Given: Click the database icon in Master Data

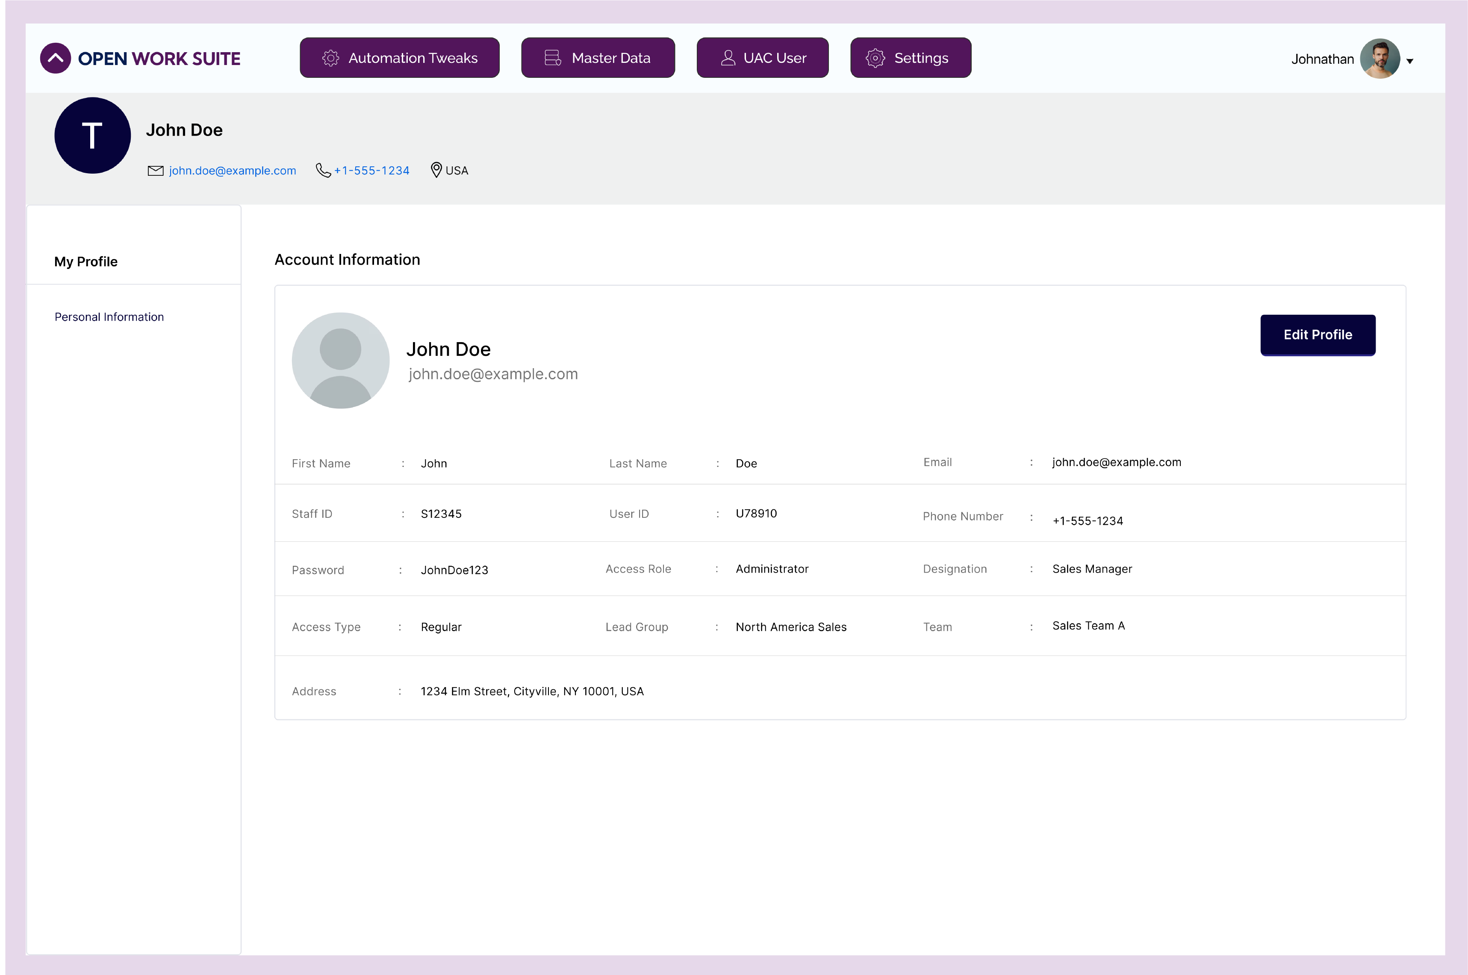Looking at the screenshot, I should click(552, 59).
